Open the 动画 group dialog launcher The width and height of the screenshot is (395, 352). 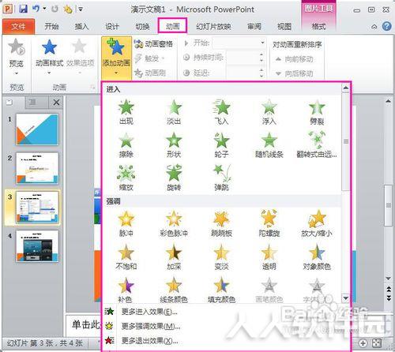tap(92, 87)
